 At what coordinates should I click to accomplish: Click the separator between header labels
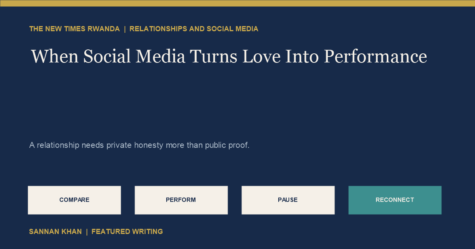(x=125, y=29)
